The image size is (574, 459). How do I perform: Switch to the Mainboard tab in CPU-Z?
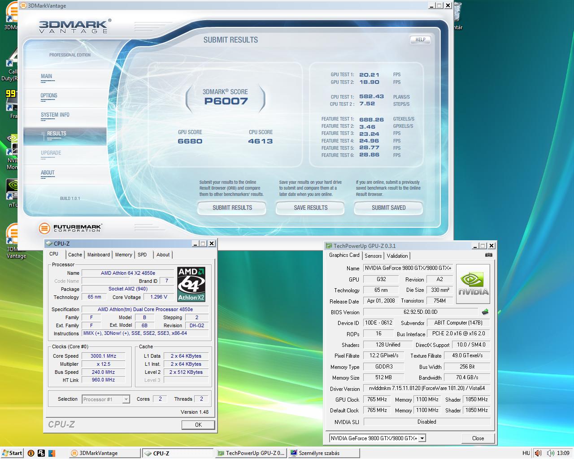coord(99,255)
